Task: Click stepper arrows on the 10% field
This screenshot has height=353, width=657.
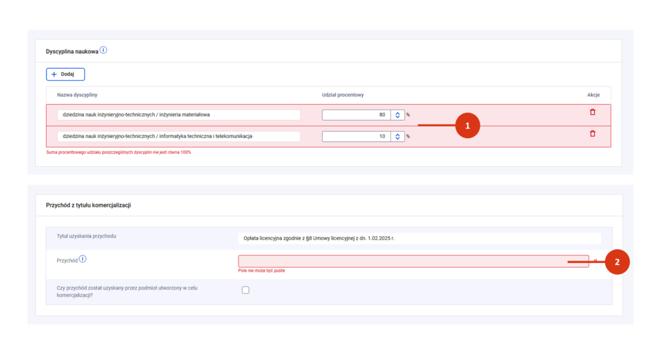Action: (x=398, y=136)
